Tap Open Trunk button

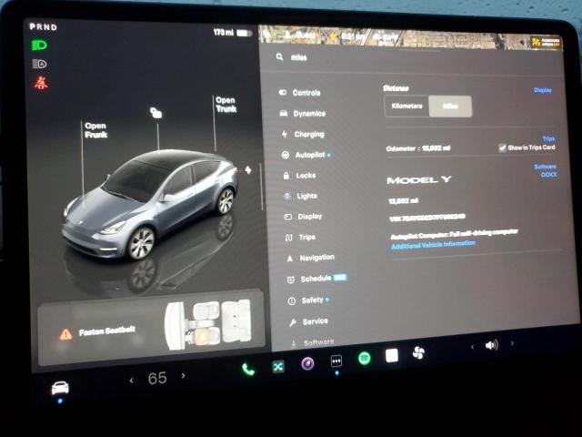[x=226, y=105]
